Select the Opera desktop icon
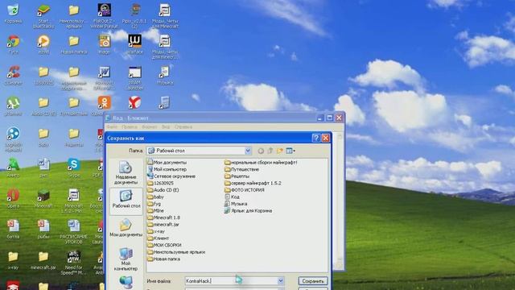Viewport: 515px width, 290px height. (13, 199)
